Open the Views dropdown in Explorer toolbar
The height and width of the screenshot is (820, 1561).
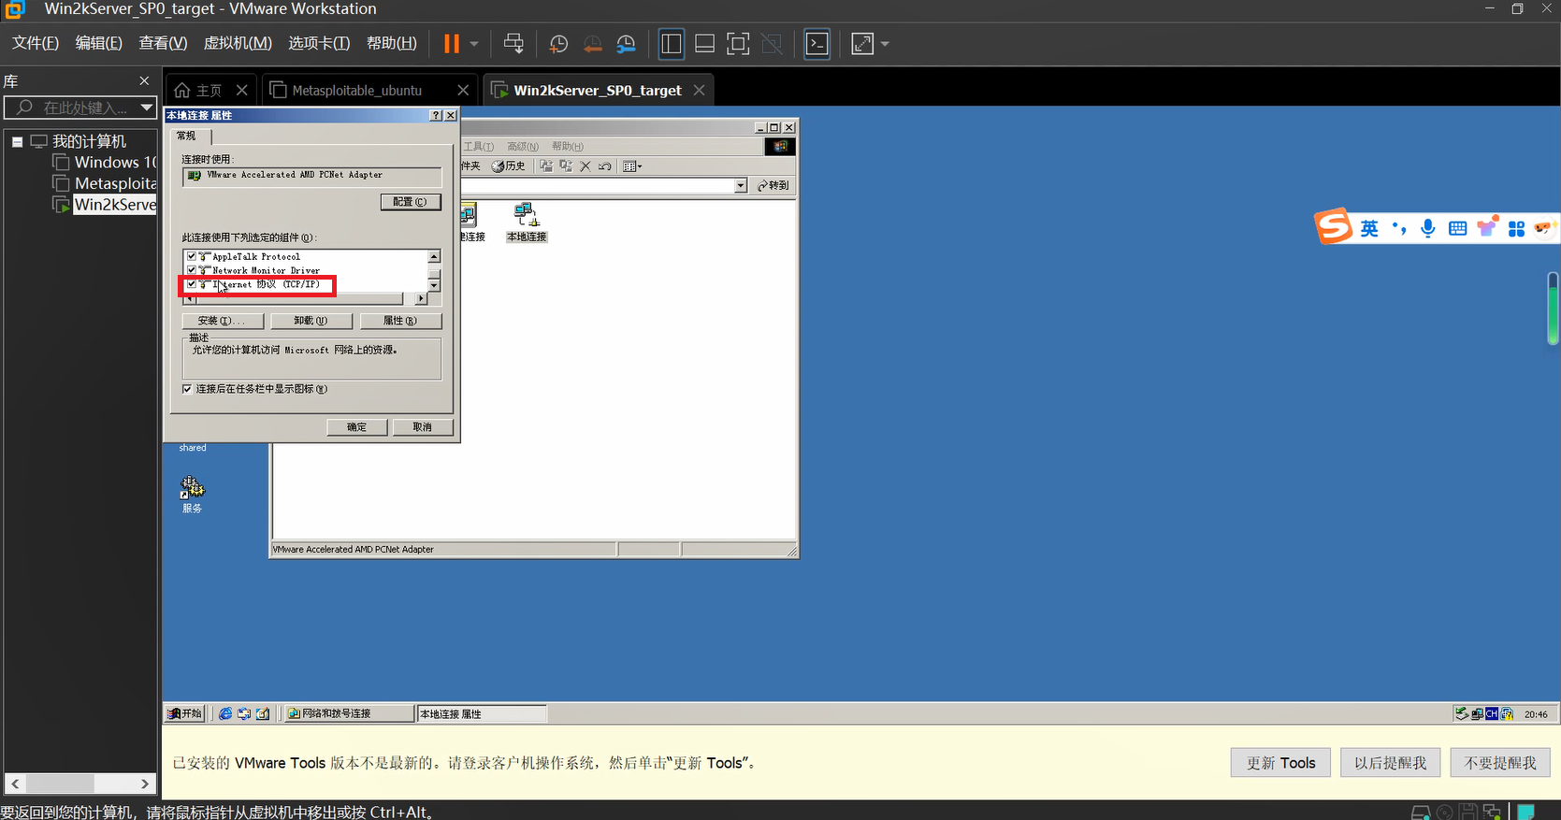[x=632, y=166]
